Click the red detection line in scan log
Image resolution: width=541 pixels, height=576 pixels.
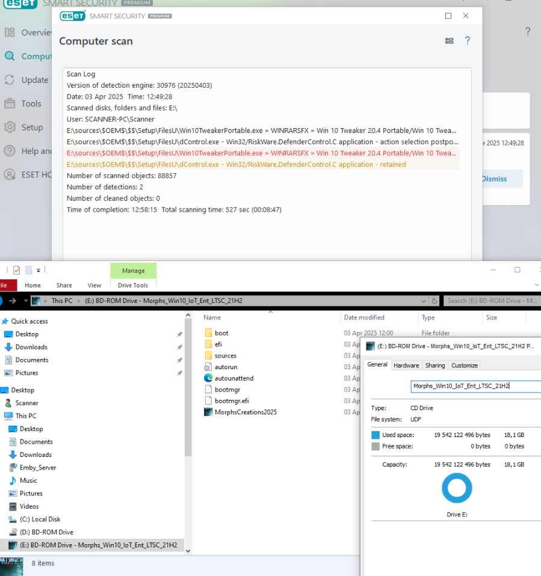[261, 153]
